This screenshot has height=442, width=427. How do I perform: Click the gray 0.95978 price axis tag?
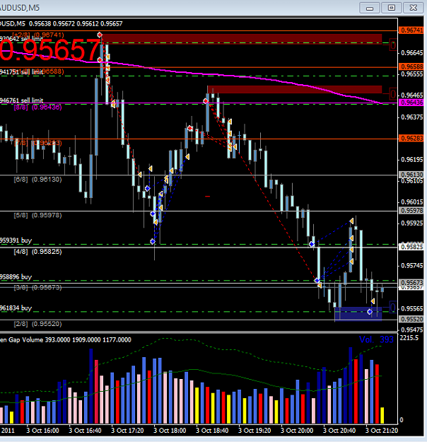coord(411,210)
